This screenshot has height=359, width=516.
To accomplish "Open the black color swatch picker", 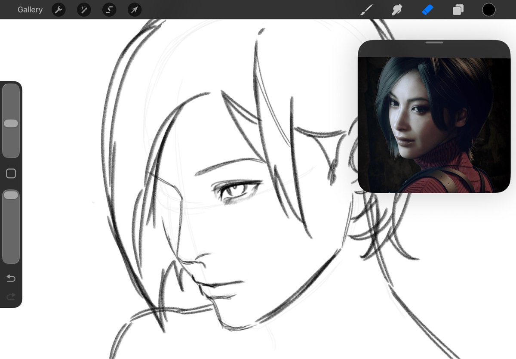I will pos(489,9).
